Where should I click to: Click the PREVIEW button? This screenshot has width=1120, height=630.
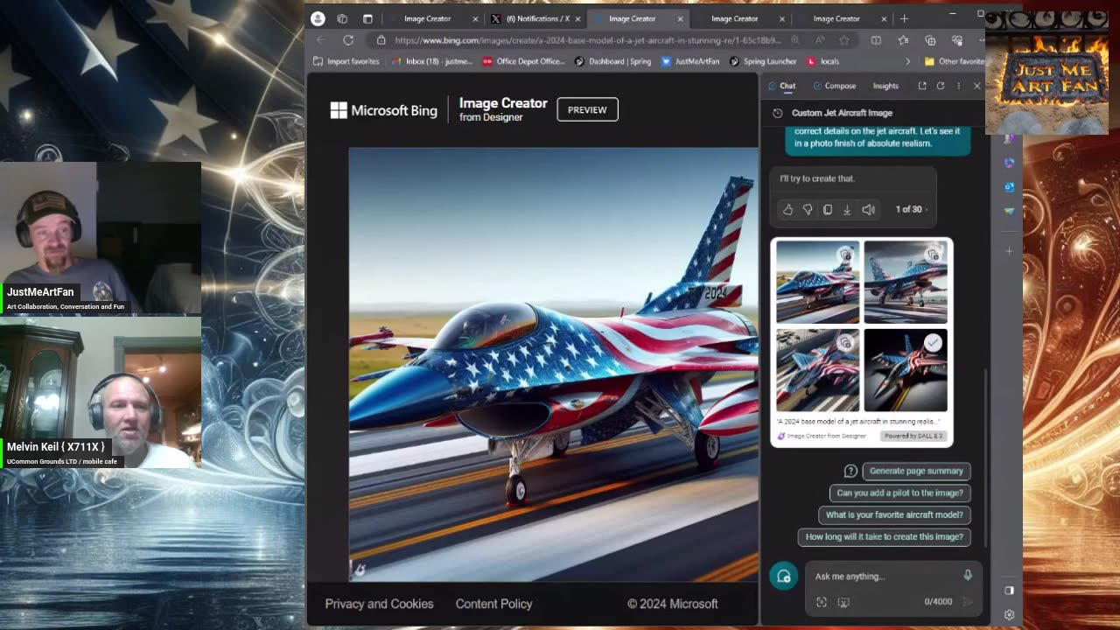587,109
